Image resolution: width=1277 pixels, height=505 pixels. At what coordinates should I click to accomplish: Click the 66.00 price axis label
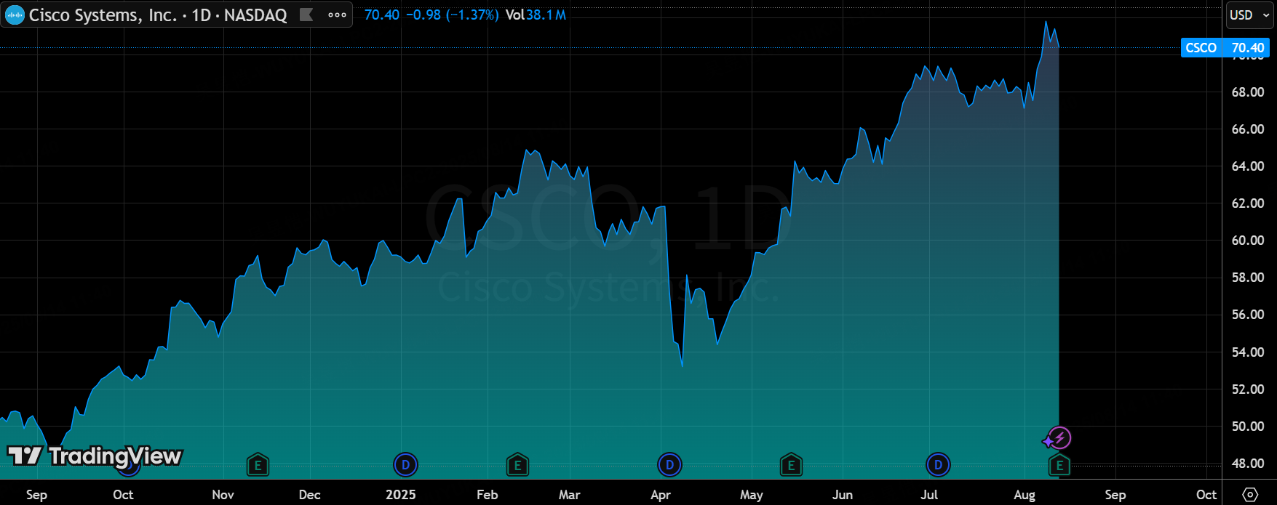coord(1247,129)
